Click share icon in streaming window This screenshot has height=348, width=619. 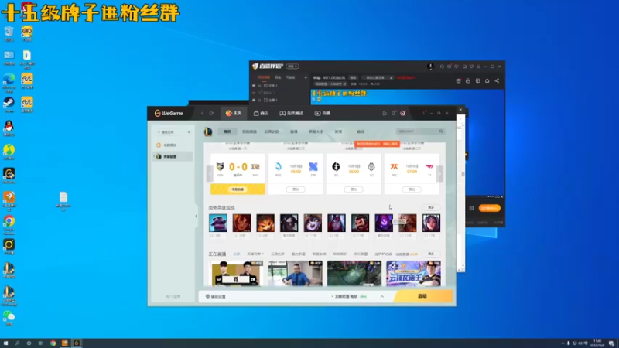[x=497, y=81]
